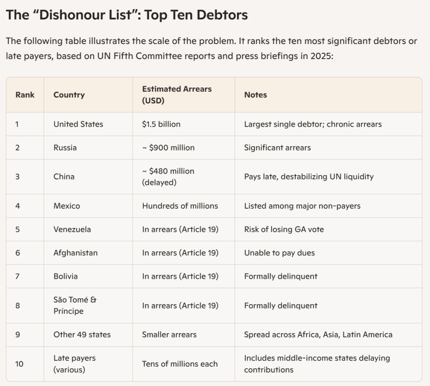Click 'Formally delinquent' in the São Tomé row

coord(281,306)
